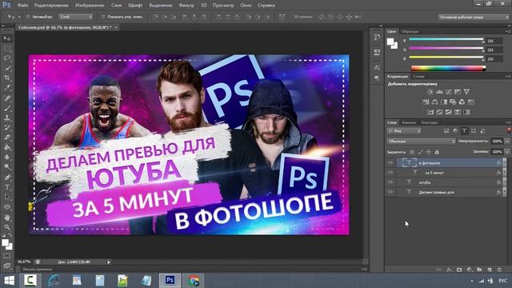This screenshot has width=512, height=288.
Task: Switch to the Каналы tab
Action: pos(409,122)
